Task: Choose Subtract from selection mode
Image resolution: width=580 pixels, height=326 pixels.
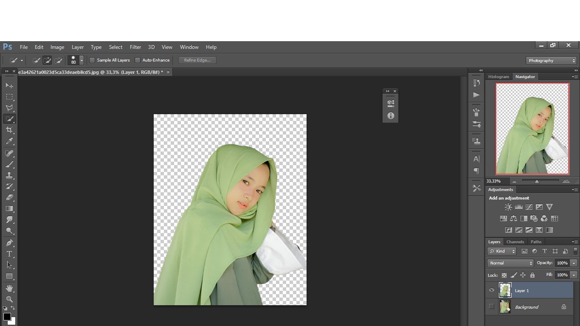Action: (x=59, y=60)
